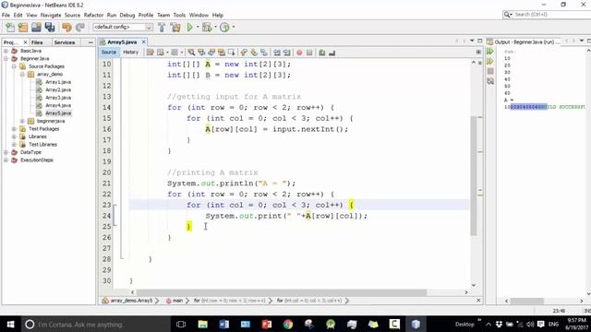Open the Navigate menu
This screenshot has height=332, width=591.
tap(51, 15)
